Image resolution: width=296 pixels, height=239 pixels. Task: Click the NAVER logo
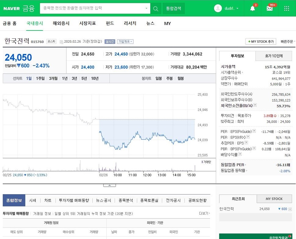click(x=12, y=9)
